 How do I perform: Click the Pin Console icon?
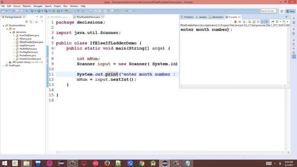point(272,22)
